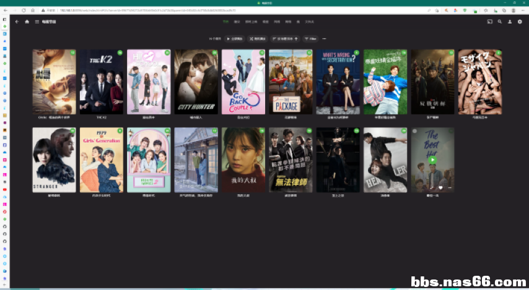Tick the selection circle on The Best Hit poster
This screenshot has height=290, width=529.
point(415,131)
